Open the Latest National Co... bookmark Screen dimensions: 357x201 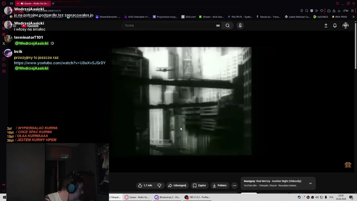pyautogui.click(x=297, y=17)
